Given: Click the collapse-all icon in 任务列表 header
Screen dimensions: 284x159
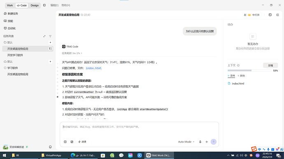Looking at the screenshot, I should pyautogui.click(x=44, y=36).
